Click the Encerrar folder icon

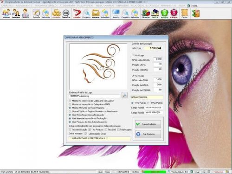point(96,13)
